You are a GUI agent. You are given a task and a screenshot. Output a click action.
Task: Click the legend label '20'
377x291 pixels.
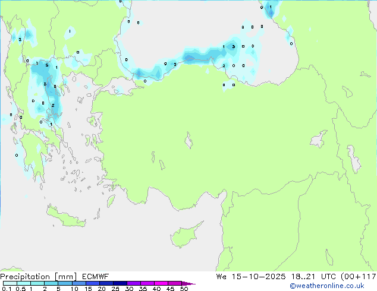tap(102, 289)
